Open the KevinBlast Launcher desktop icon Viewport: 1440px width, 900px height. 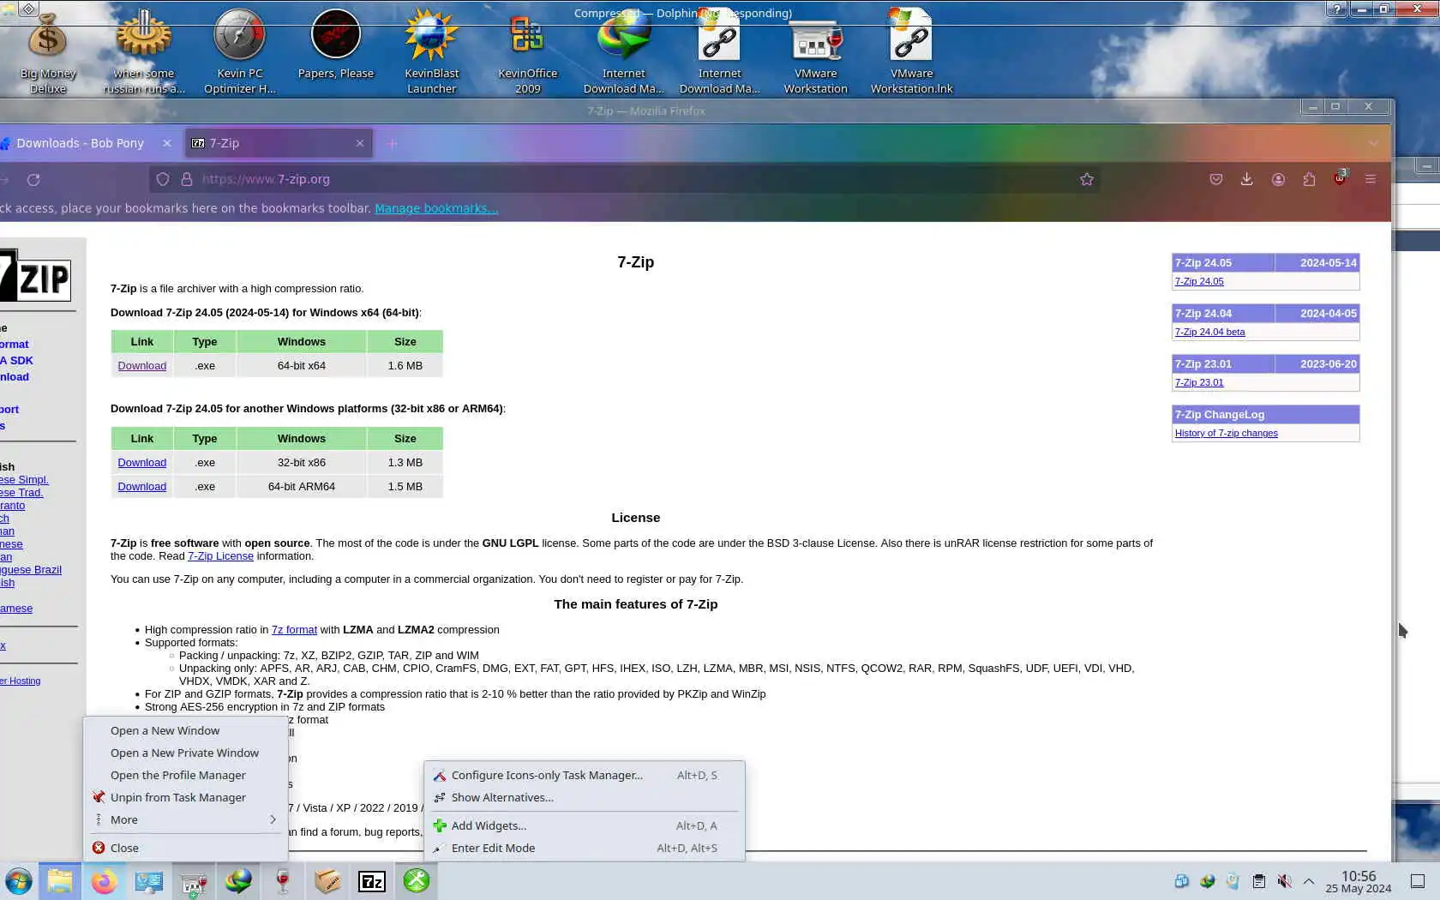(x=432, y=53)
